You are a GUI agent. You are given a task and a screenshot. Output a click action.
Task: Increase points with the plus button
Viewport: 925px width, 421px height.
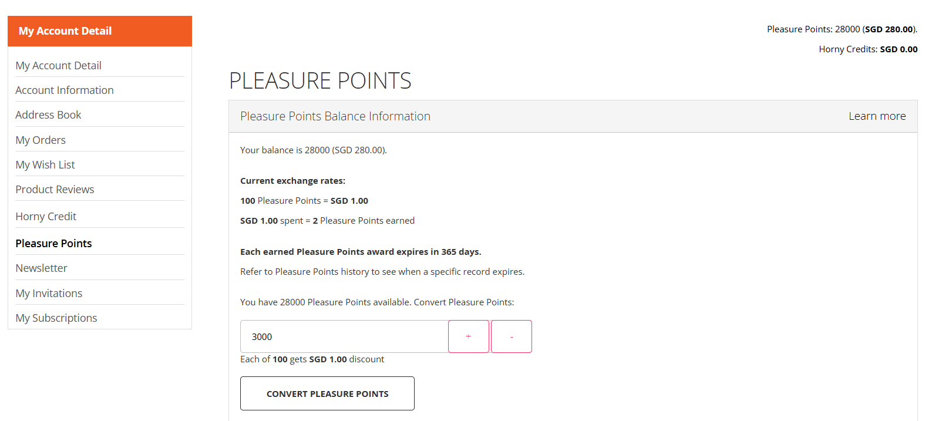click(469, 336)
